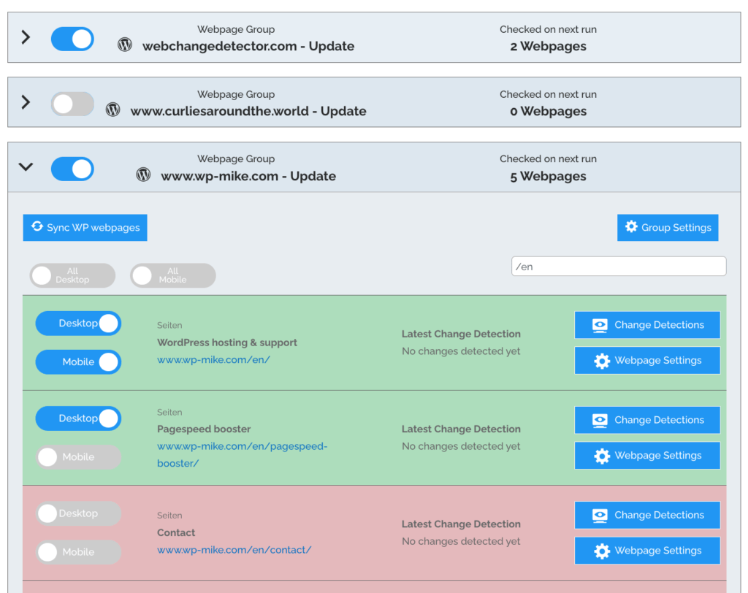Image resolution: width=748 pixels, height=593 pixels.
Task: Click the gear icon on Pagespeed booster's Webpage Settings
Action: [602, 455]
